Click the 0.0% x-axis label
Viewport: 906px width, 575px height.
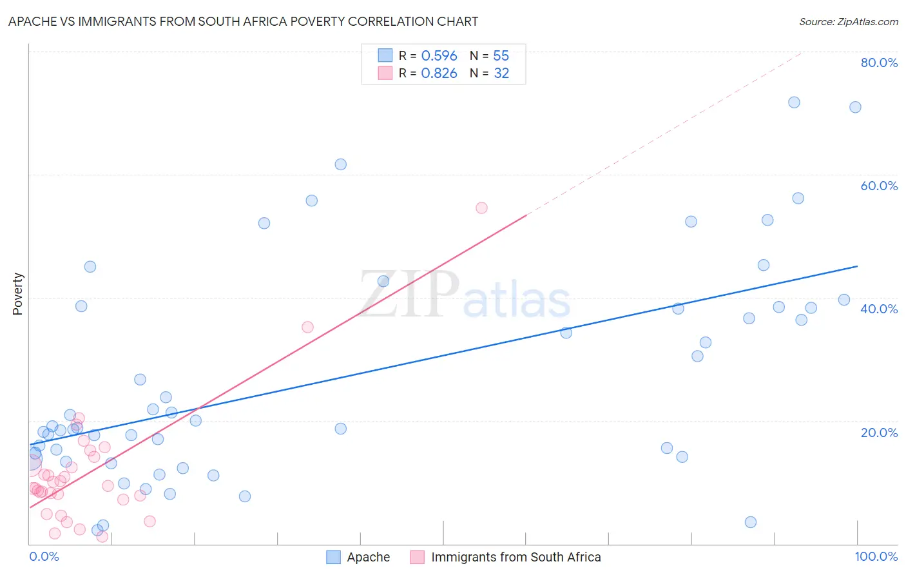click(44, 556)
